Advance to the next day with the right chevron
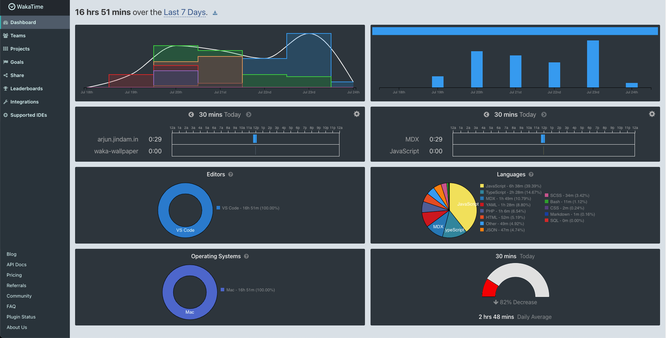Image resolution: width=666 pixels, height=338 pixels. coord(249,114)
